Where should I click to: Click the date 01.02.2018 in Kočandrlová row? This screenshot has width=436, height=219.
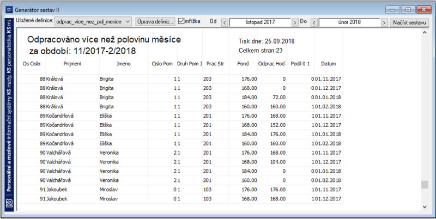(x=328, y=143)
